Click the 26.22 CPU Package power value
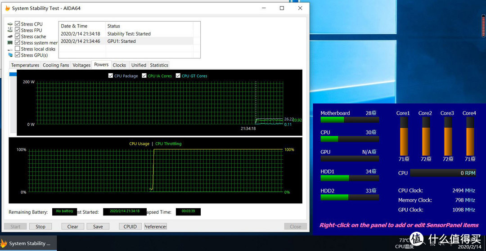 click(288, 119)
